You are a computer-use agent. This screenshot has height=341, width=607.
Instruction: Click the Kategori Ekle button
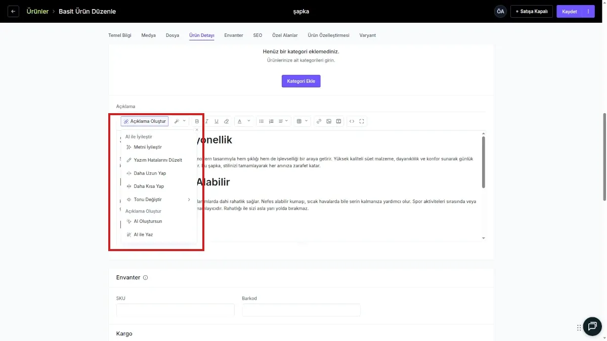(x=301, y=81)
